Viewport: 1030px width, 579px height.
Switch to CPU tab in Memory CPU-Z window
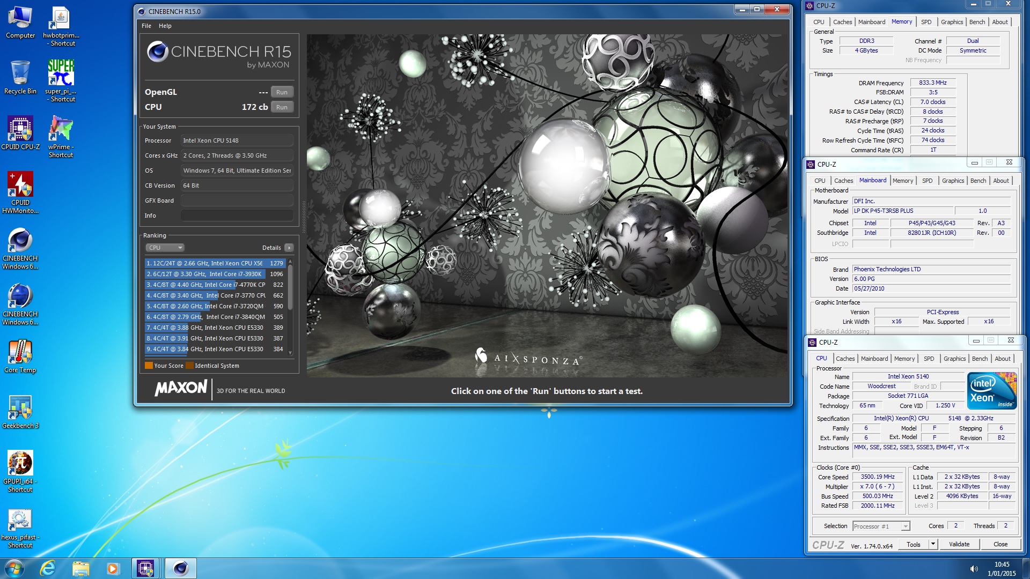[819, 22]
